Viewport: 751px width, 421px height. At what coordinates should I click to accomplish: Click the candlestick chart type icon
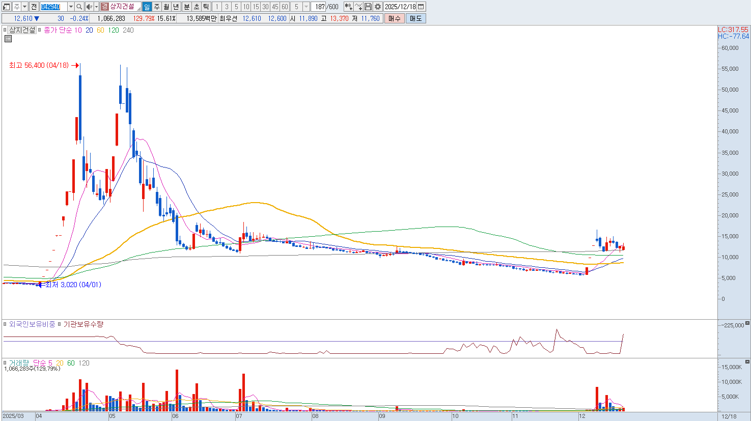(348, 7)
